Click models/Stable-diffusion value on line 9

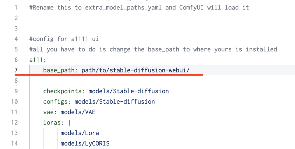click(x=128, y=91)
